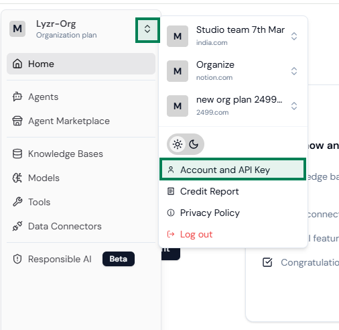Open the Credit Report menu item

click(232, 191)
